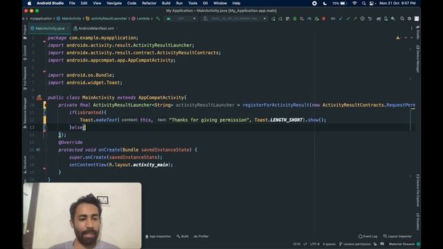Click activityResultLauncher breadcrumb in the navigation bar
The image size is (443, 249).
pos(106,19)
